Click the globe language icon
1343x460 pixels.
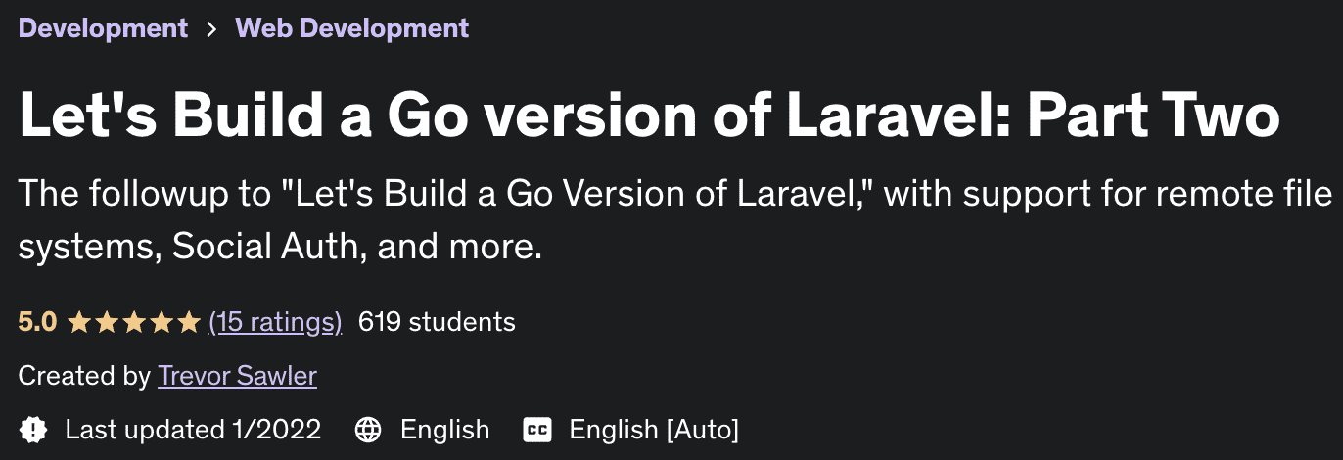(x=367, y=429)
